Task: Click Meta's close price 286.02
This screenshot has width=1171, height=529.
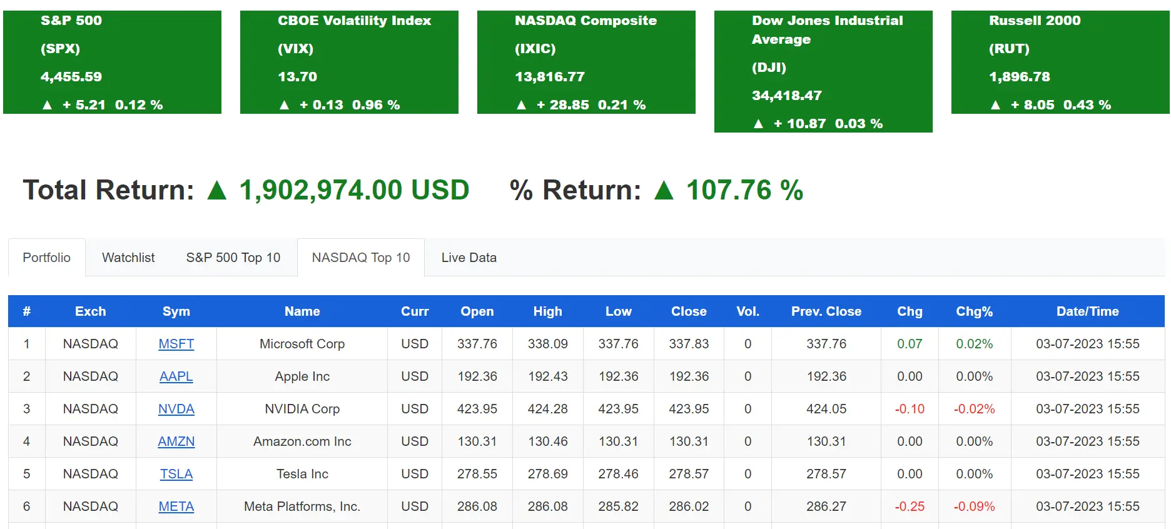Action: (x=689, y=506)
